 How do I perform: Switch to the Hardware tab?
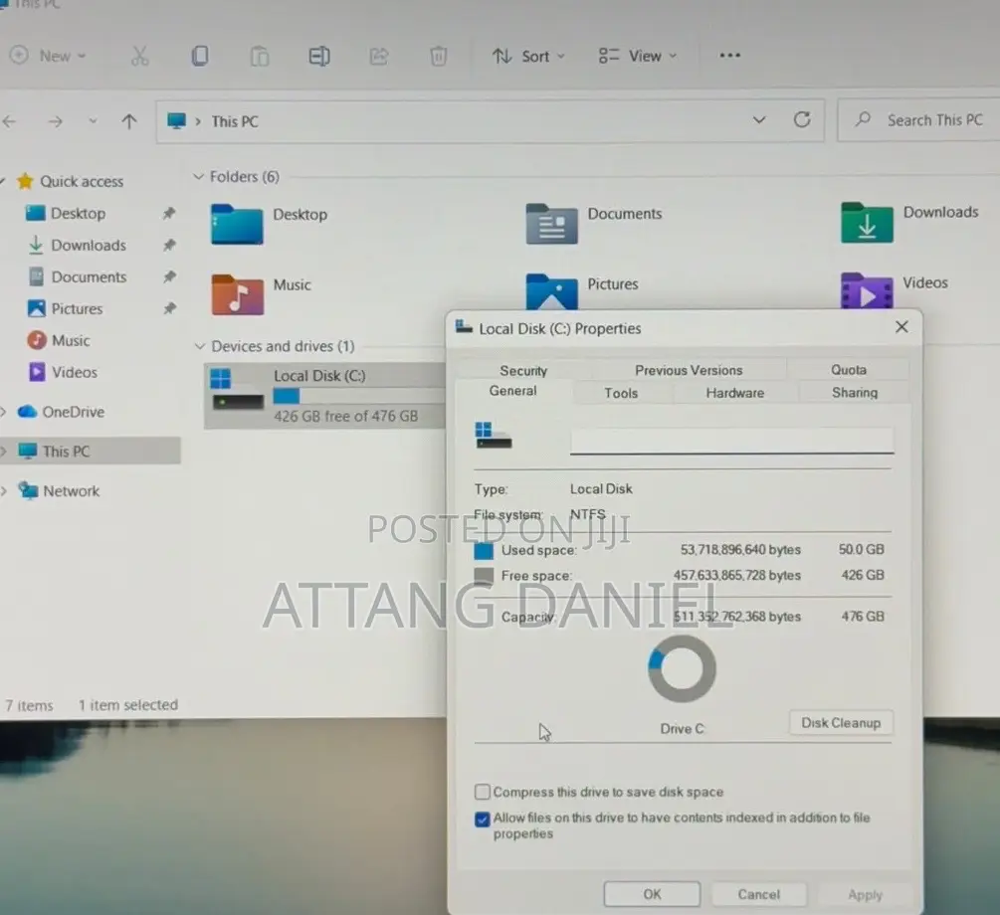pos(734,393)
